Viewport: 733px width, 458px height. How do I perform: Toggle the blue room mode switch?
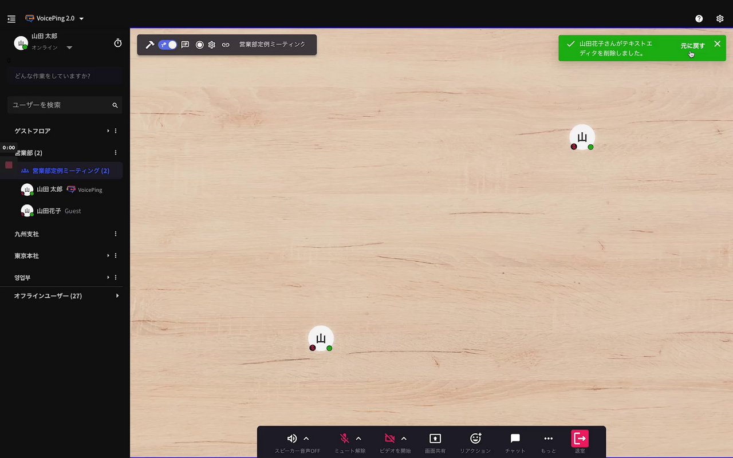[x=168, y=45]
